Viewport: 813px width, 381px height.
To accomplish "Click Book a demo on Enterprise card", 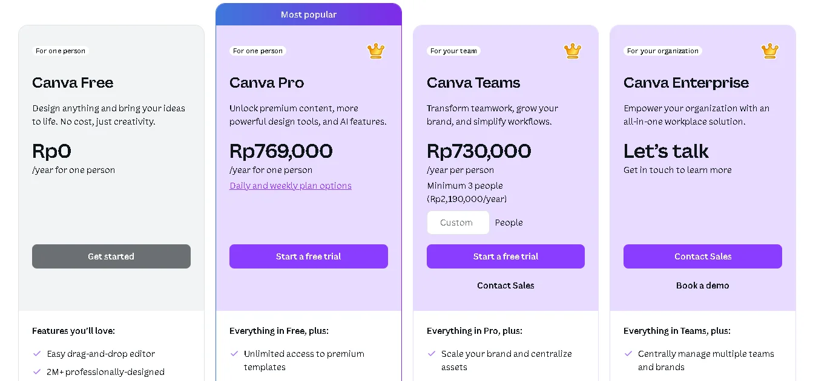I will (702, 285).
